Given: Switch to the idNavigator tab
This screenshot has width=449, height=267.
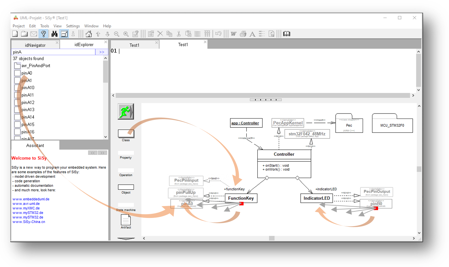Looking at the screenshot, I should click(x=35, y=45).
